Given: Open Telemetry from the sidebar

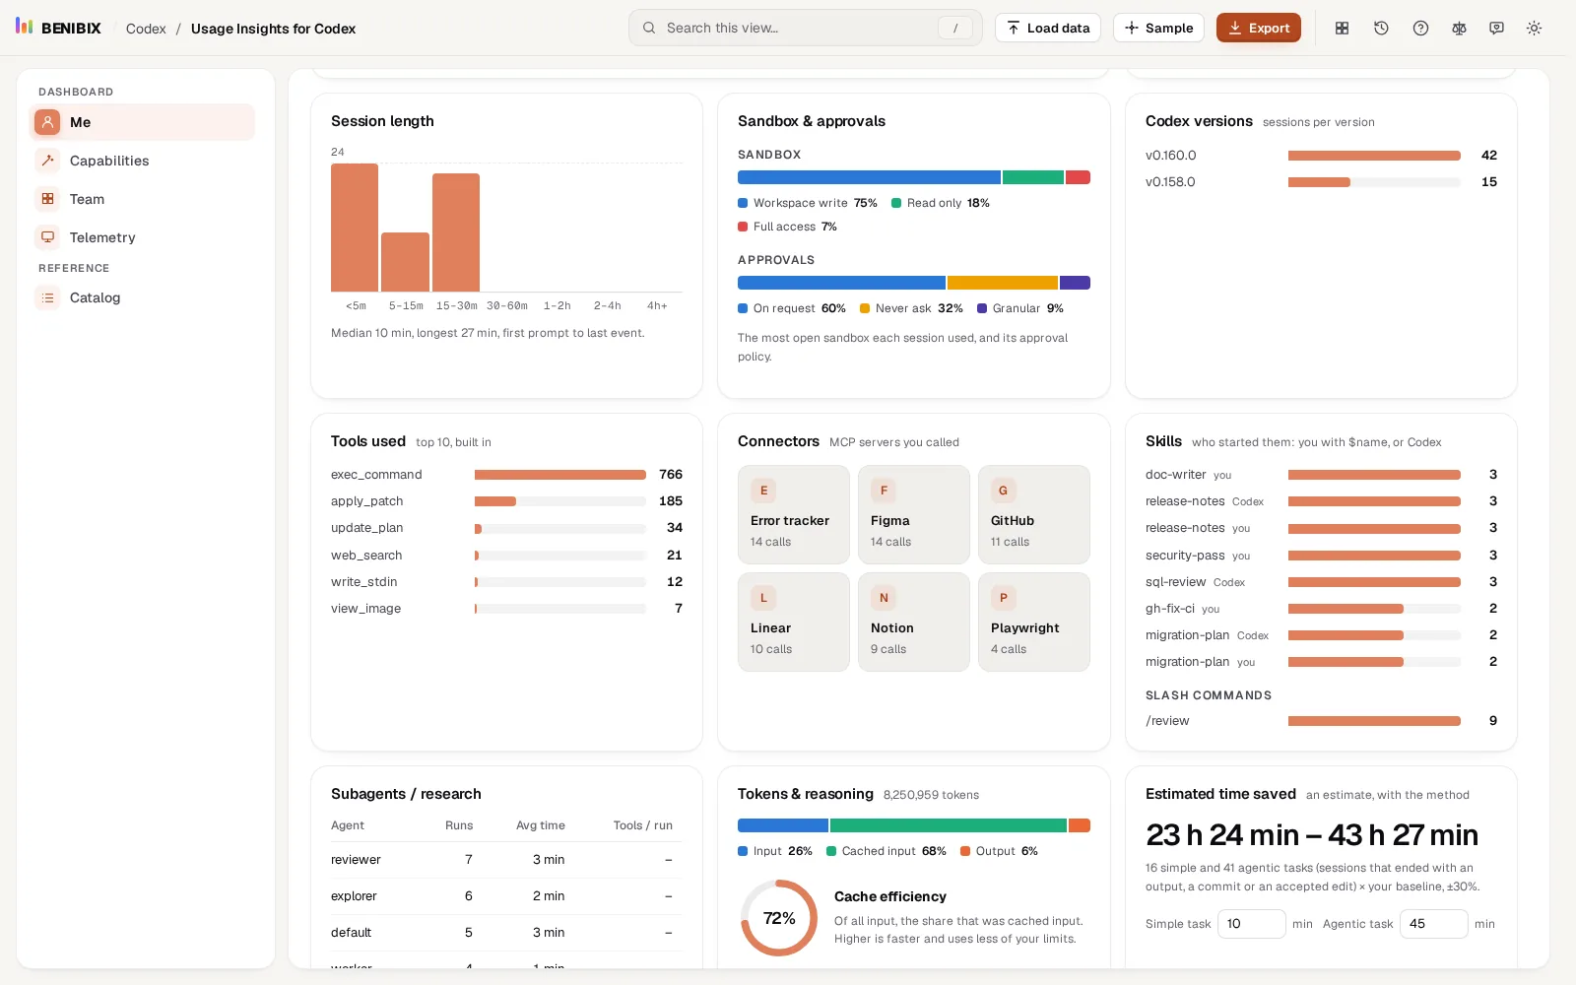Looking at the screenshot, I should pyautogui.click(x=142, y=237).
